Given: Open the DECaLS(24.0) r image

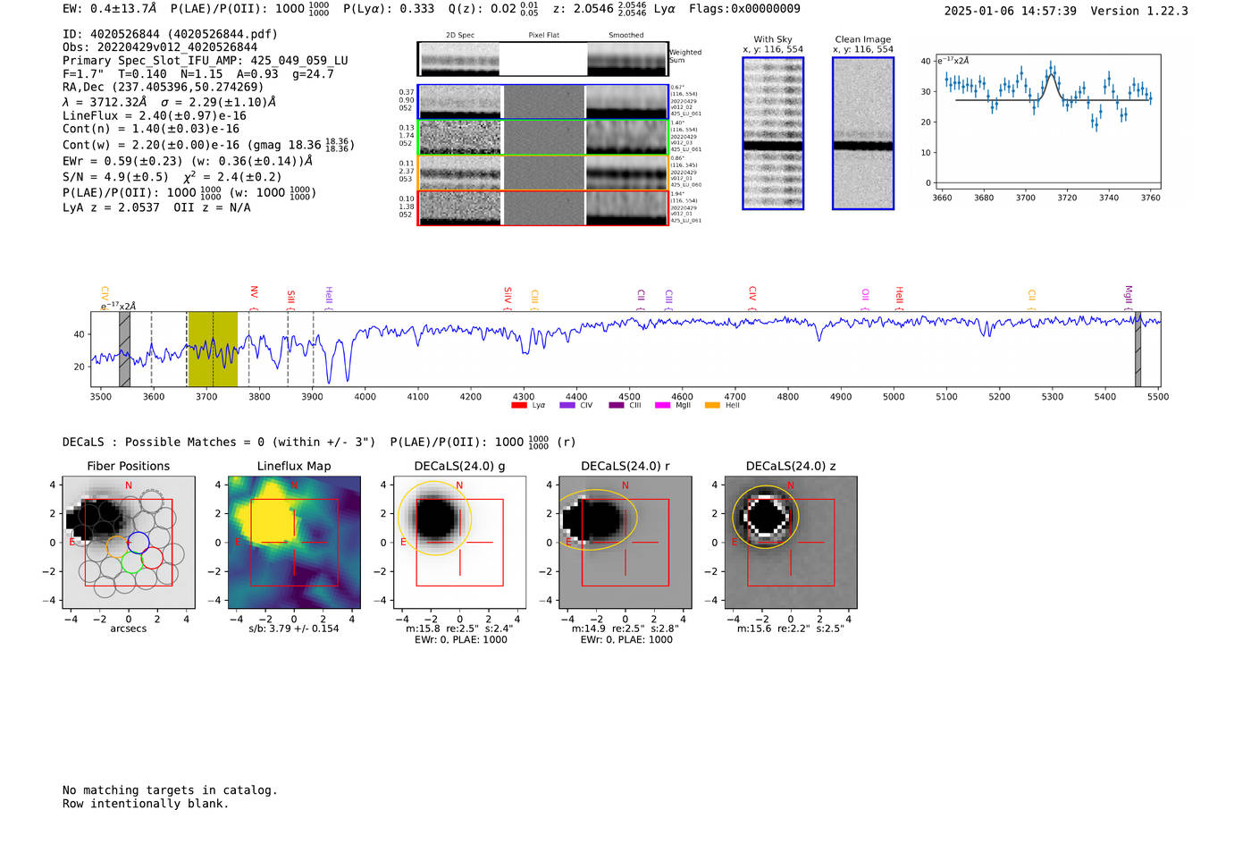Looking at the screenshot, I should tap(625, 542).
